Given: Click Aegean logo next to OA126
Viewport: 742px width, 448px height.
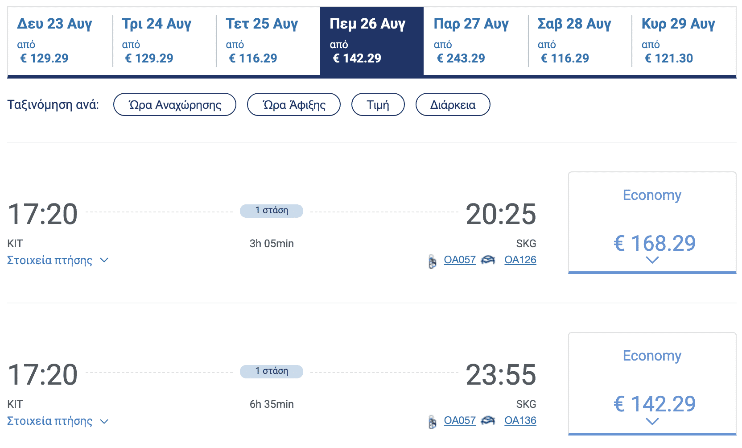Looking at the screenshot, I should [488, 260].
